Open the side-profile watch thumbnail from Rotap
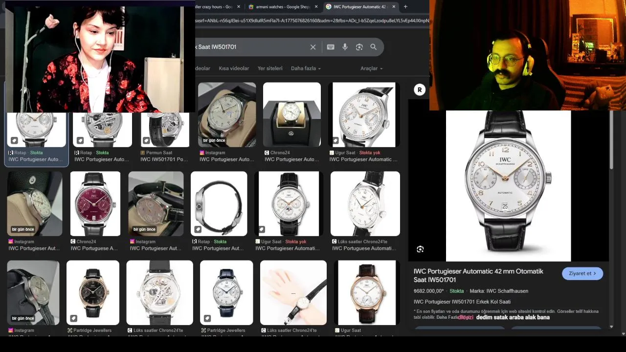 pyautogui.click(x=219, y=203)
